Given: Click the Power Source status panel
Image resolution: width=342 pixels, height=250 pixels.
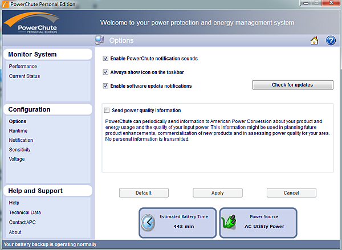Looking at the screenshot, I should [258, 223].
